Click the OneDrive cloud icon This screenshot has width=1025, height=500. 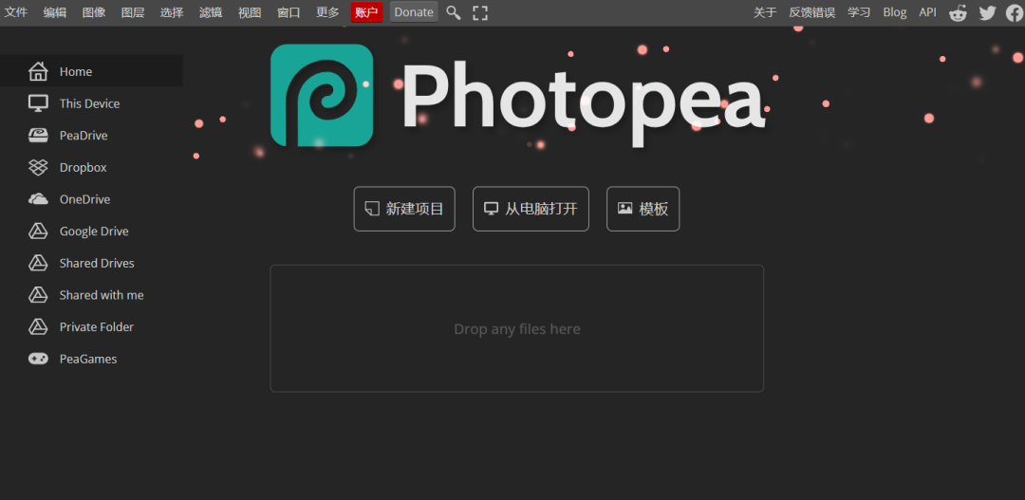coord(39,199)
